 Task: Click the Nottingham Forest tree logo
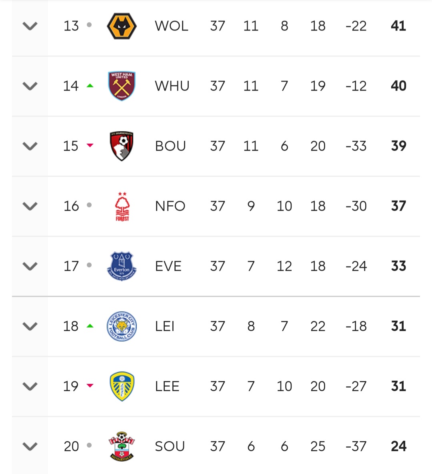point(122,206)
